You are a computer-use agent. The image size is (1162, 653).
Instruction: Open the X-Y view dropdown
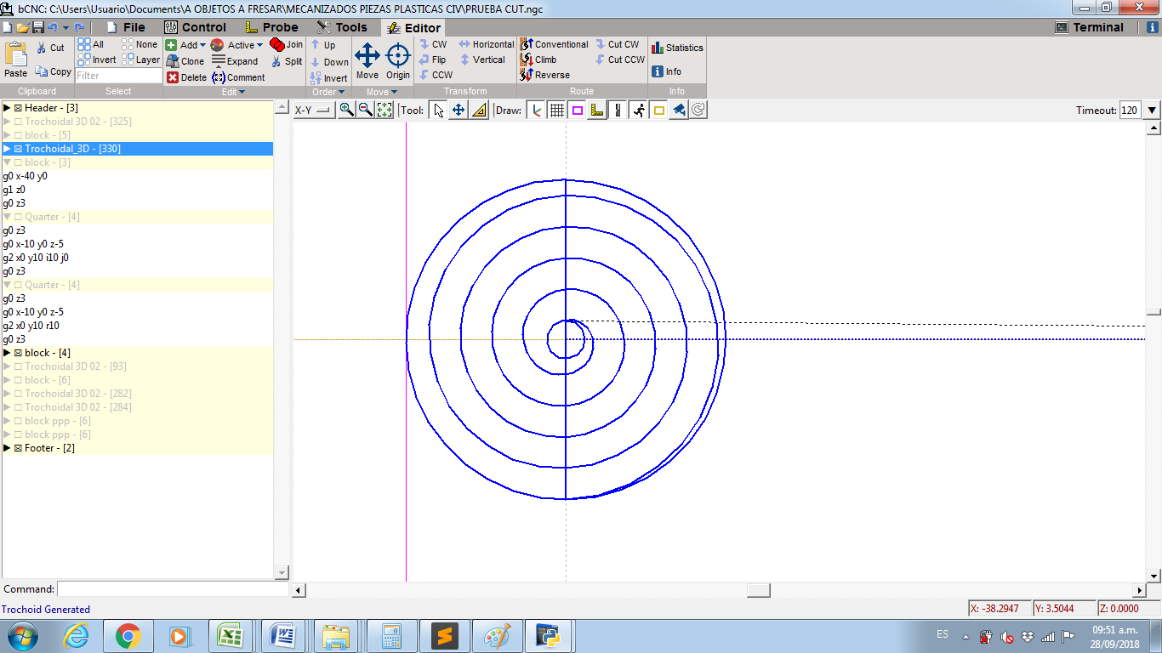pos(314,110)
